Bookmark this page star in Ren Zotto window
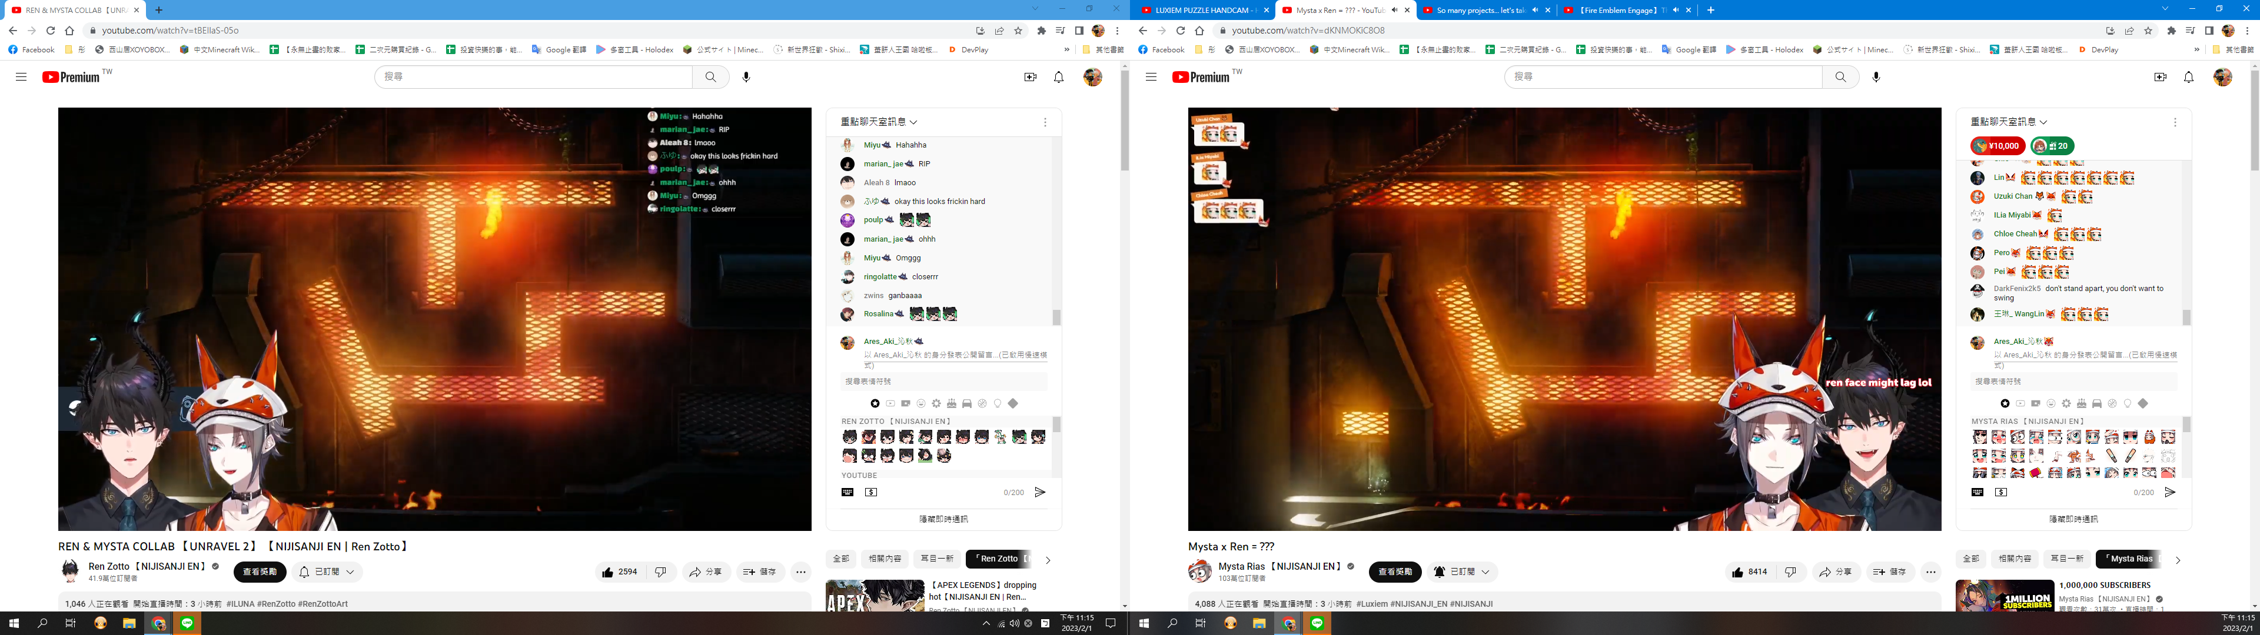 tap(1018, 31)
